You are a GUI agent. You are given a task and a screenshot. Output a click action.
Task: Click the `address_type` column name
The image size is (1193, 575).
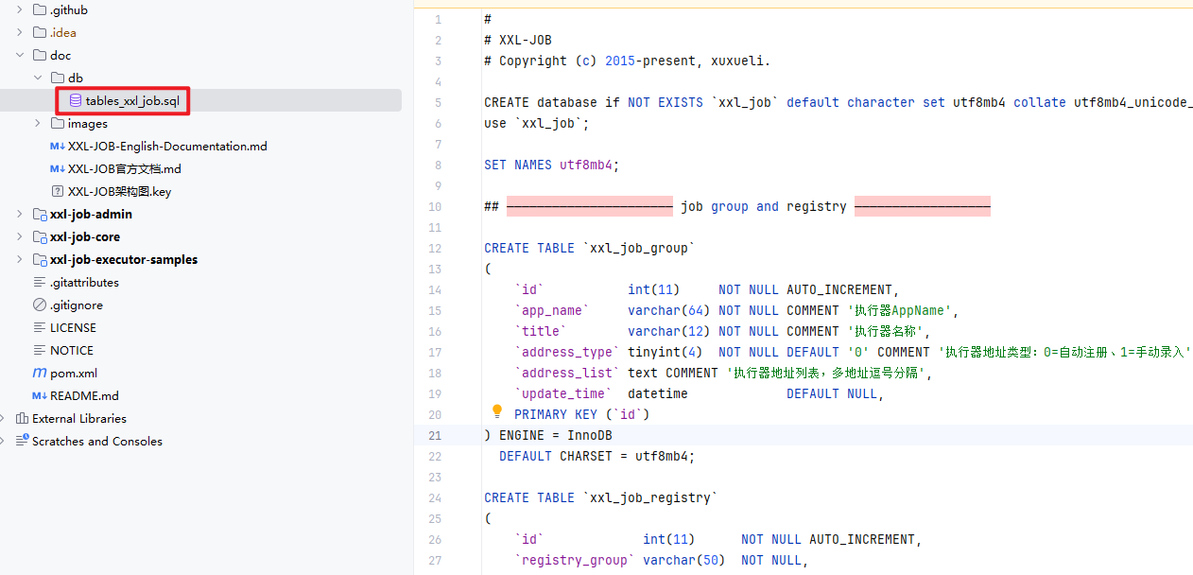567,352
